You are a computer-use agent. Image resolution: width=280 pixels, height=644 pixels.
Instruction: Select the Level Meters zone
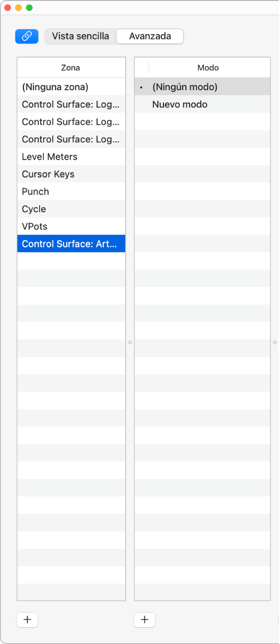pyautogui.click(x=49, y=157)
